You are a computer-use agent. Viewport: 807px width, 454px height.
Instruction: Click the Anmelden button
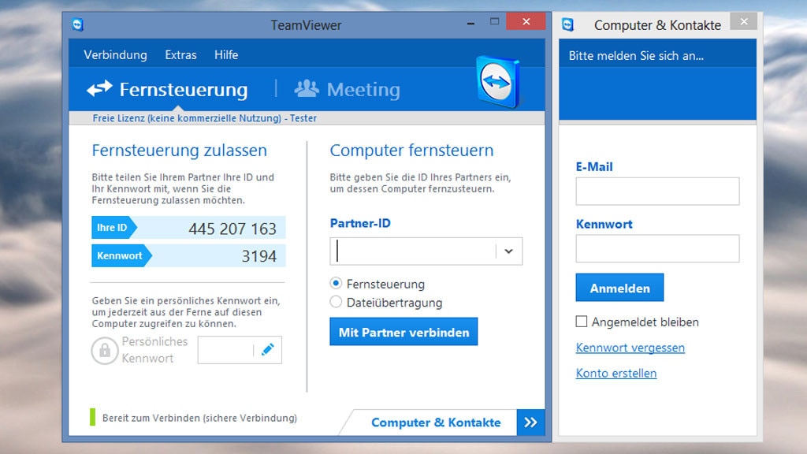619,287
